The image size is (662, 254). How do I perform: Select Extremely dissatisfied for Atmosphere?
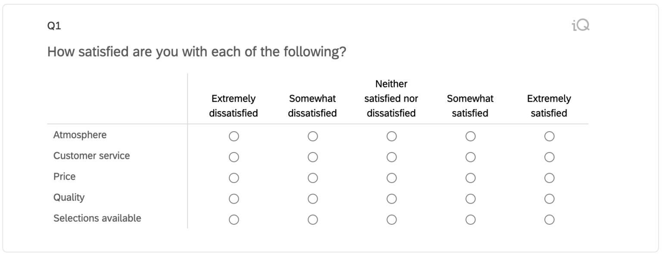coord(234,136)
